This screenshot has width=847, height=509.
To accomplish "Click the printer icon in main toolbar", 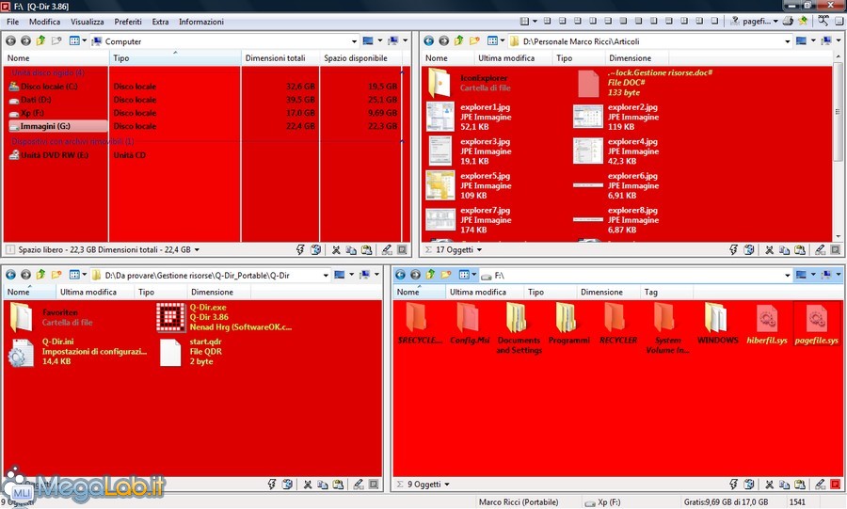I will tap(788, 21).
